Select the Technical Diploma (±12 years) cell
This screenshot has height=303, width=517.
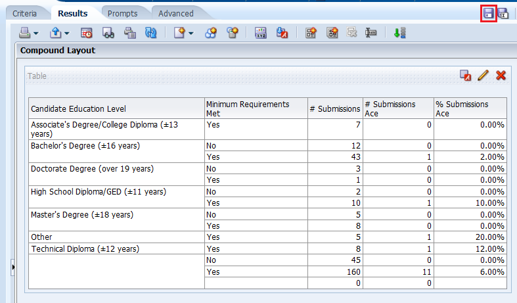point(116,248)
